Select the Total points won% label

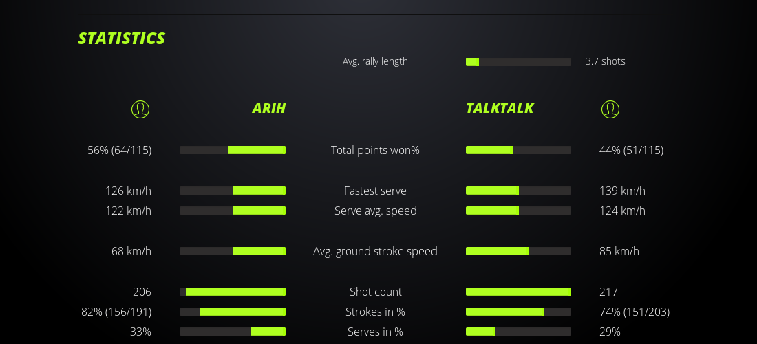click(375, 150)
